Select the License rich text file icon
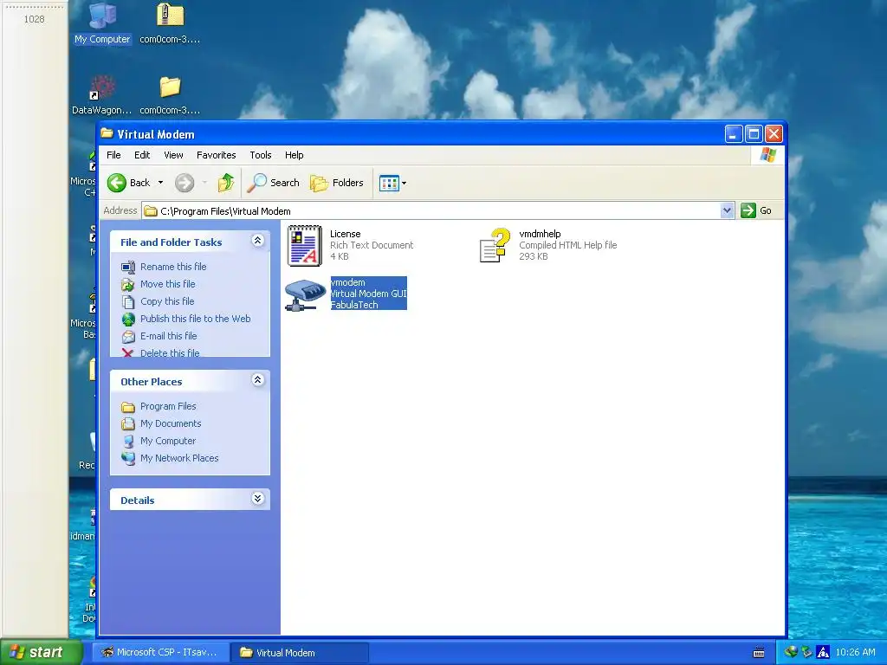This screenshot has width=887, height=665. click(x=304, y=245)
